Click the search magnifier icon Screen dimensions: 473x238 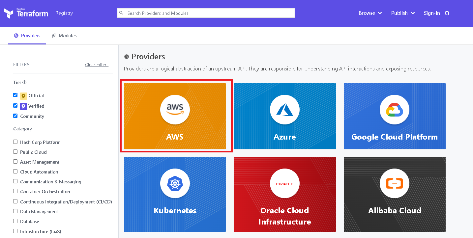121,13
